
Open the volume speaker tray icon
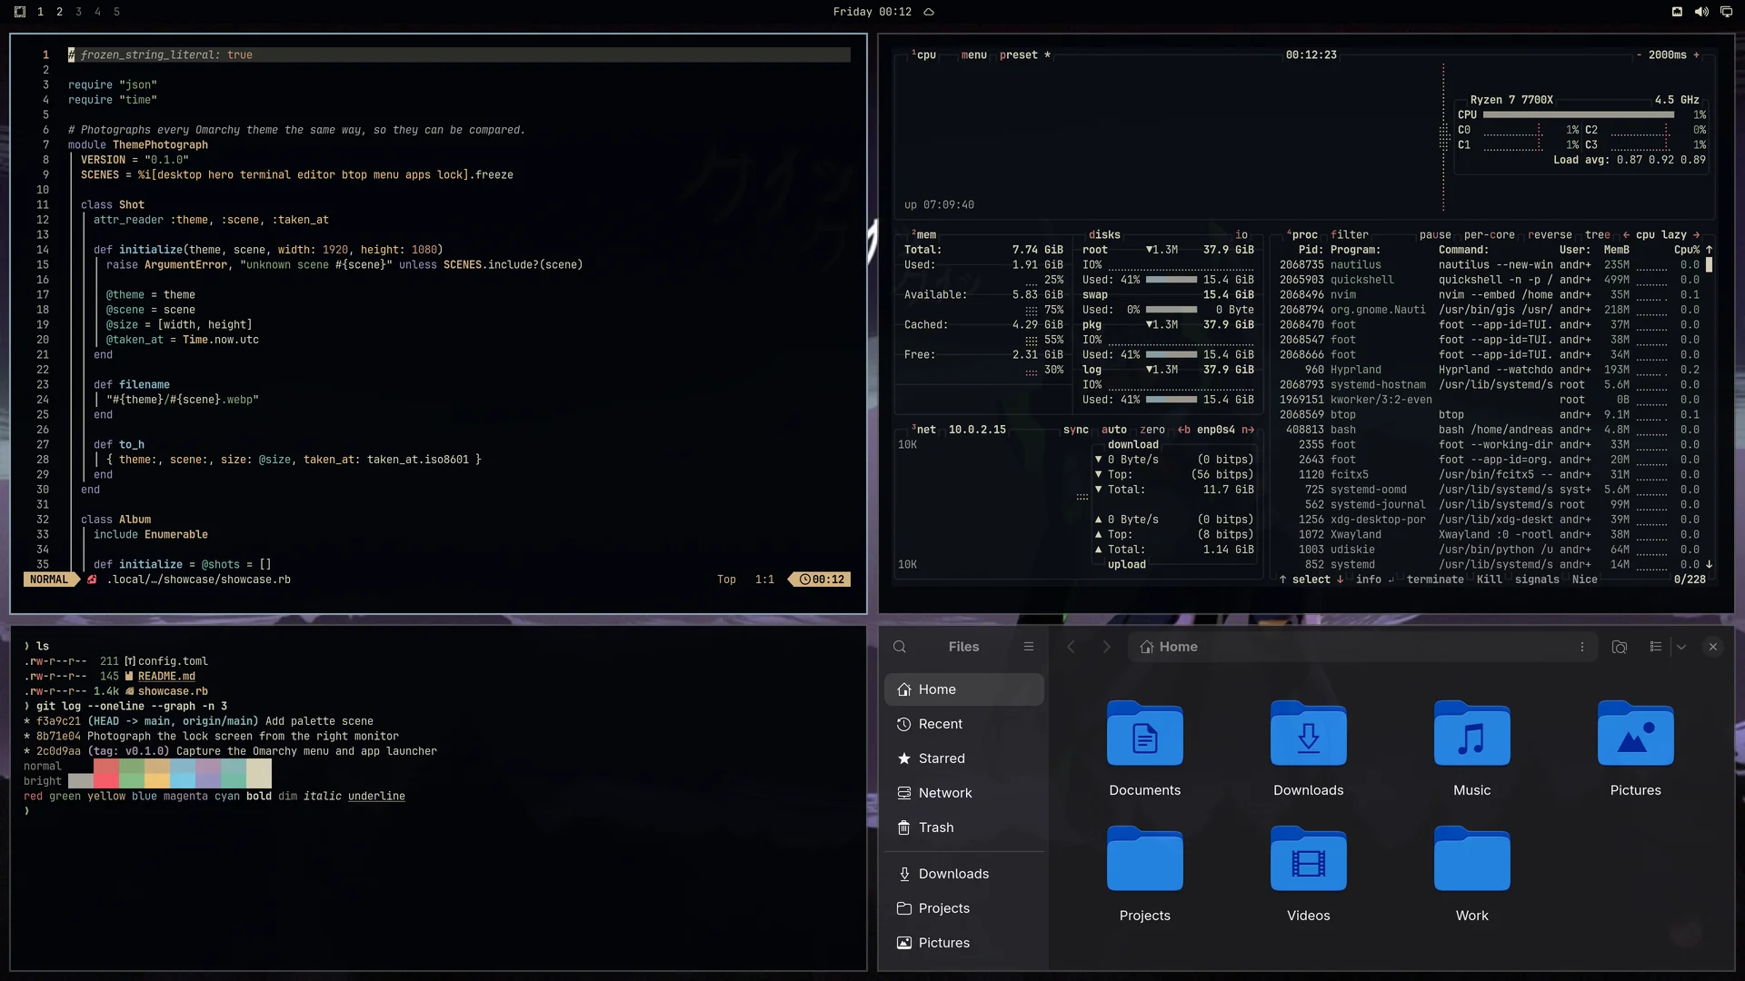pyautogui.click(x=1701, y=12)
